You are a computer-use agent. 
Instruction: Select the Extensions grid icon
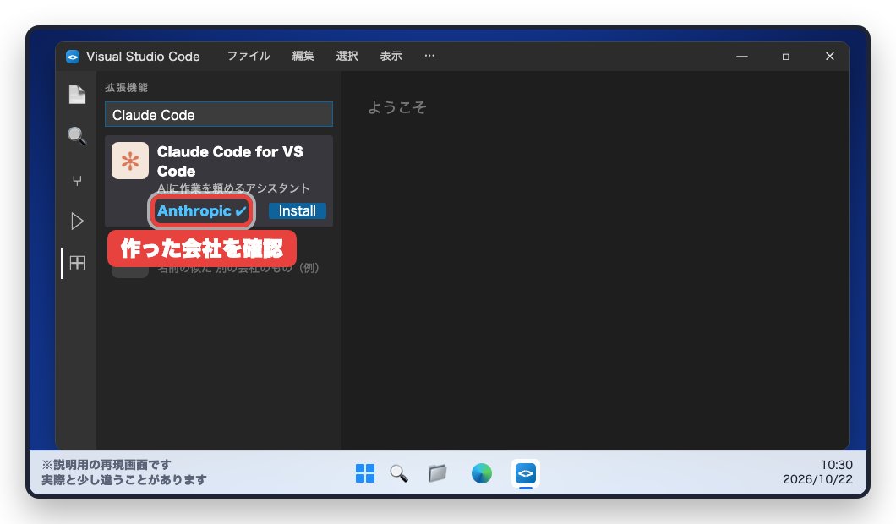click(77, 264)
